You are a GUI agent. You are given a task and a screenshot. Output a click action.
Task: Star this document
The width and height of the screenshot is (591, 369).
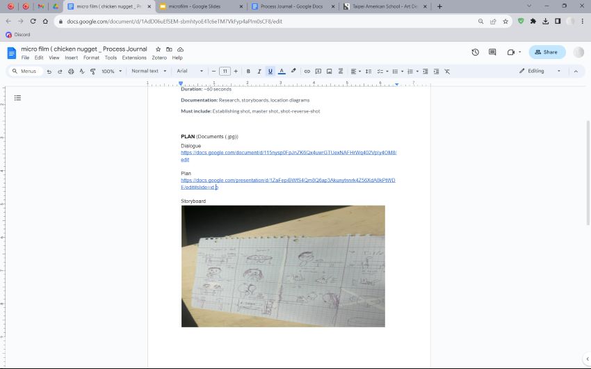[x=158, y=50]
